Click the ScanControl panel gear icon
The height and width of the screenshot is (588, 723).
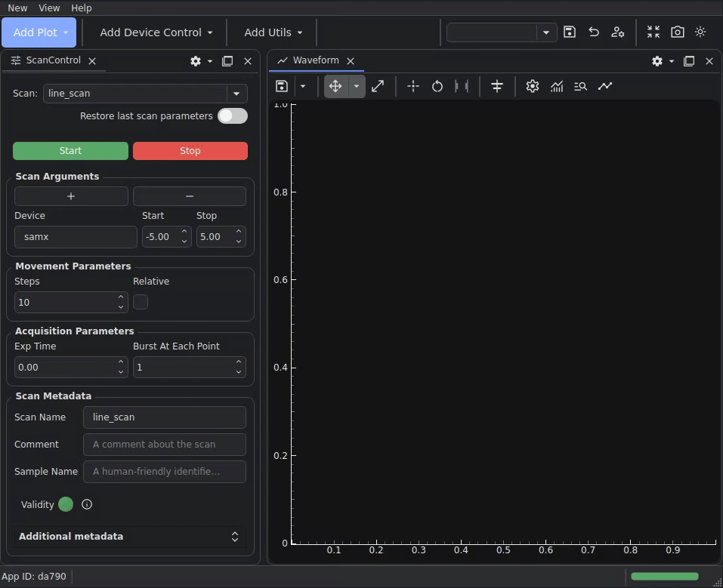pyautogui.click(x=196, y=61)
